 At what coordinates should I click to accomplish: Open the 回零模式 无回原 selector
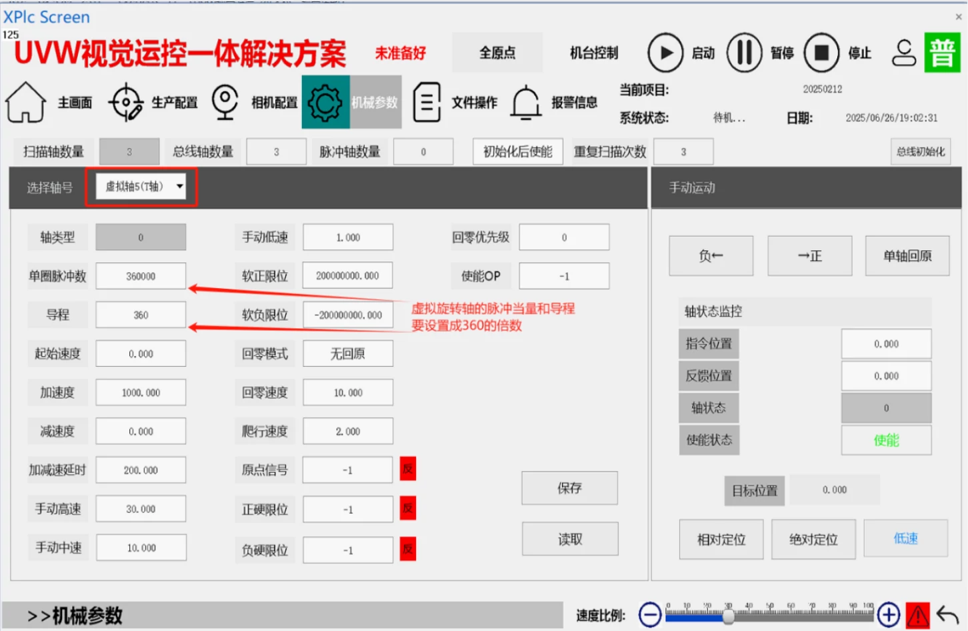tap(348, 354)
